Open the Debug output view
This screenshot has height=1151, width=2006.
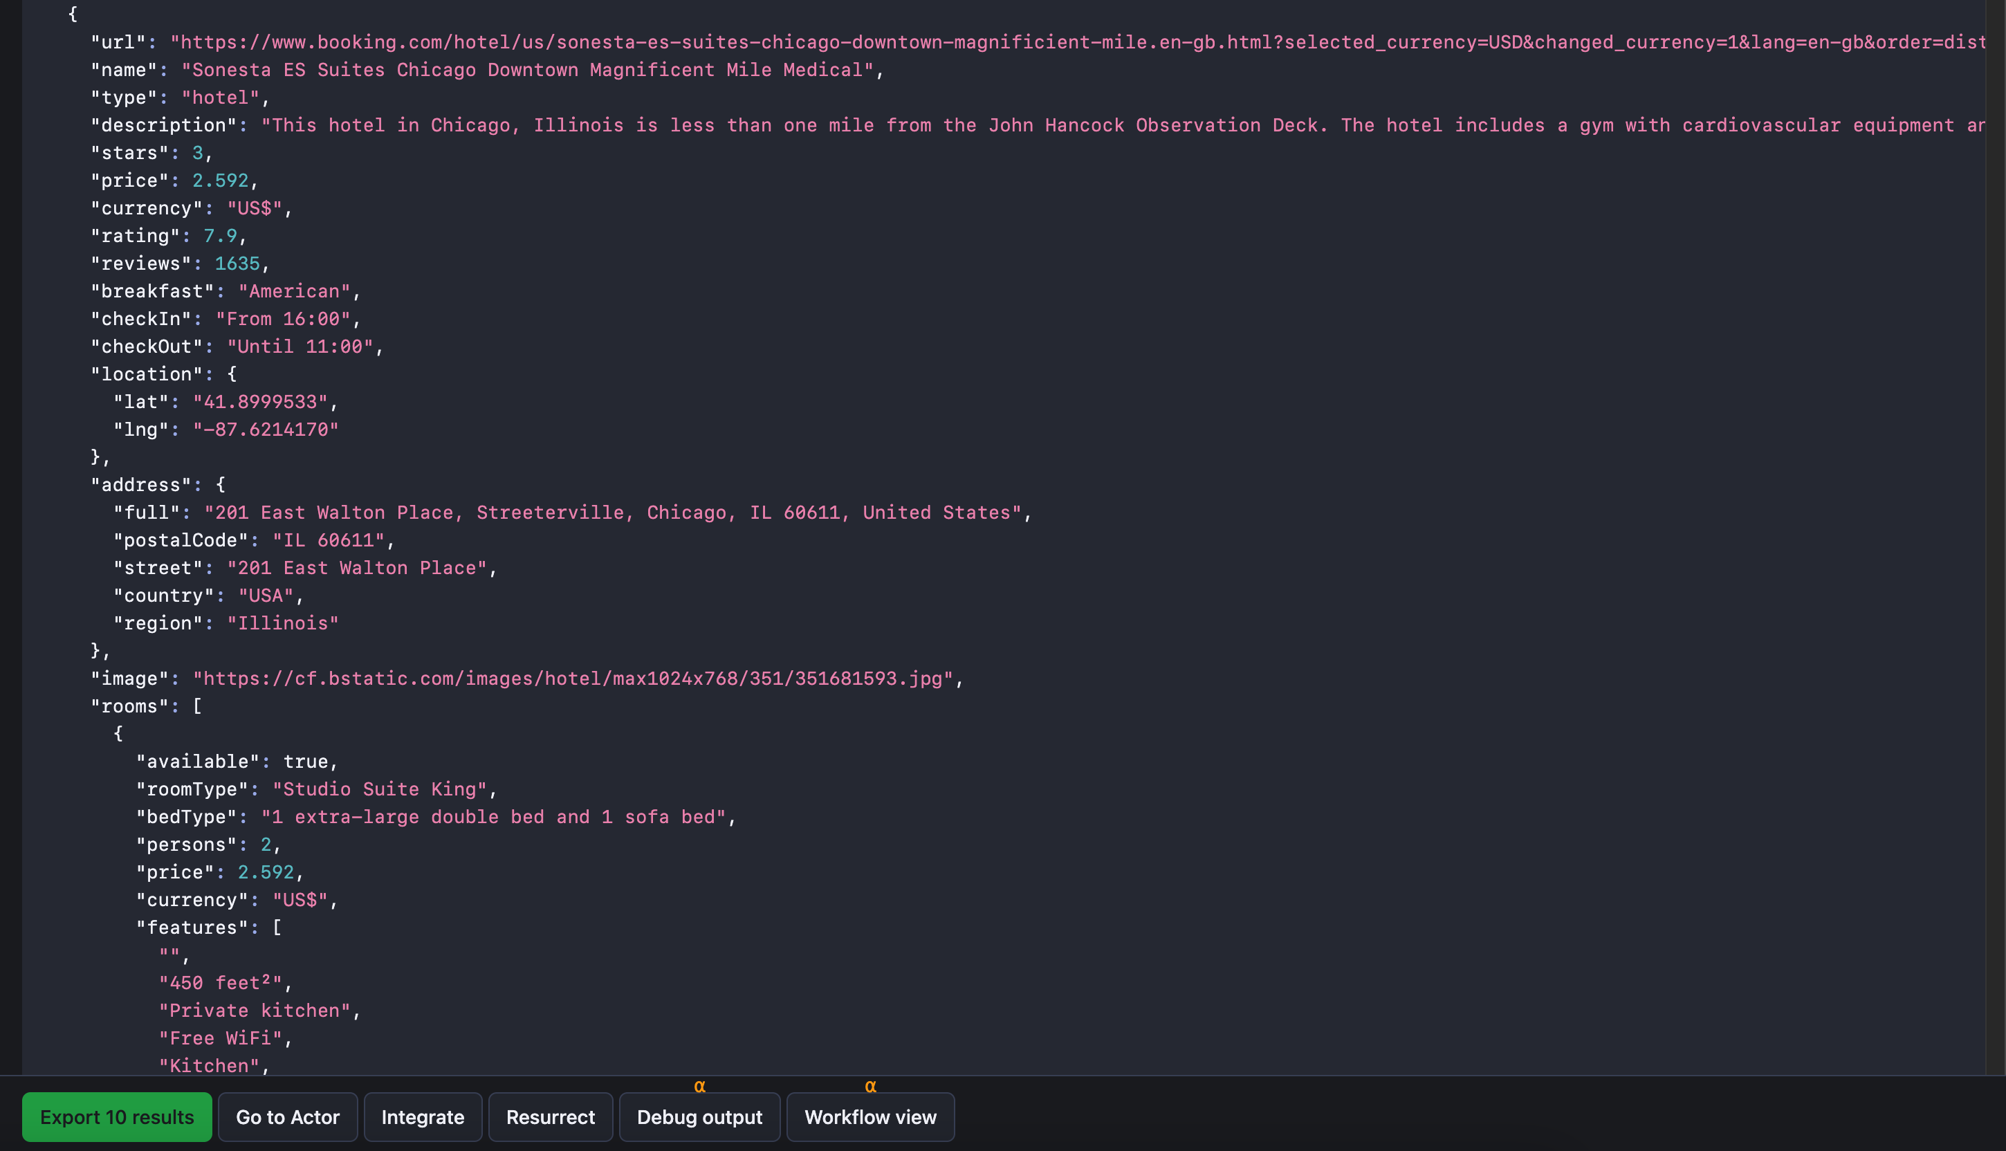(699, 1117)
